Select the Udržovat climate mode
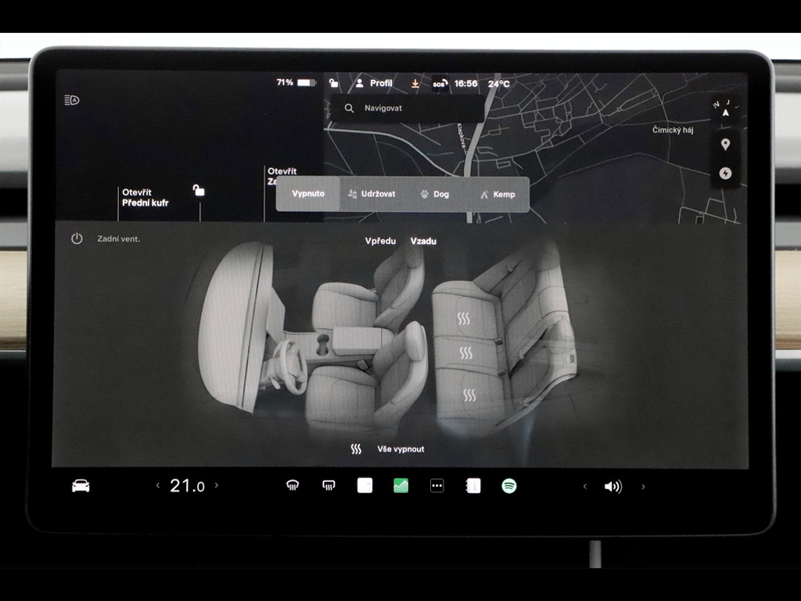 372,194
